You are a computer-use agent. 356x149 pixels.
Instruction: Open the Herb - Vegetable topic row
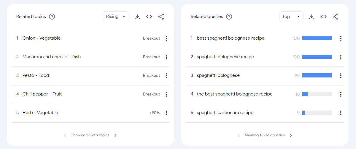(90, 113)
